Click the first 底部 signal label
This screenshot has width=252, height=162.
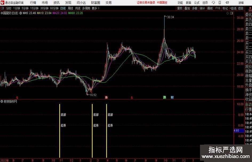click(x=63, y=115)
